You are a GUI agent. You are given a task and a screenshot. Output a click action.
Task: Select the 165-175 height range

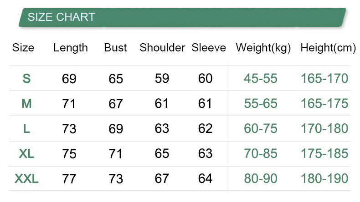coord(324,104)
